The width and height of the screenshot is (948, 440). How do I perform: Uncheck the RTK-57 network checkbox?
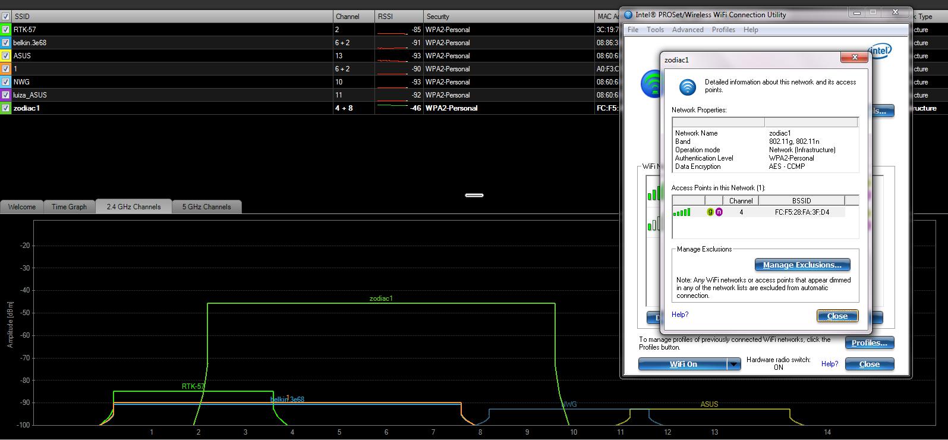6,30
